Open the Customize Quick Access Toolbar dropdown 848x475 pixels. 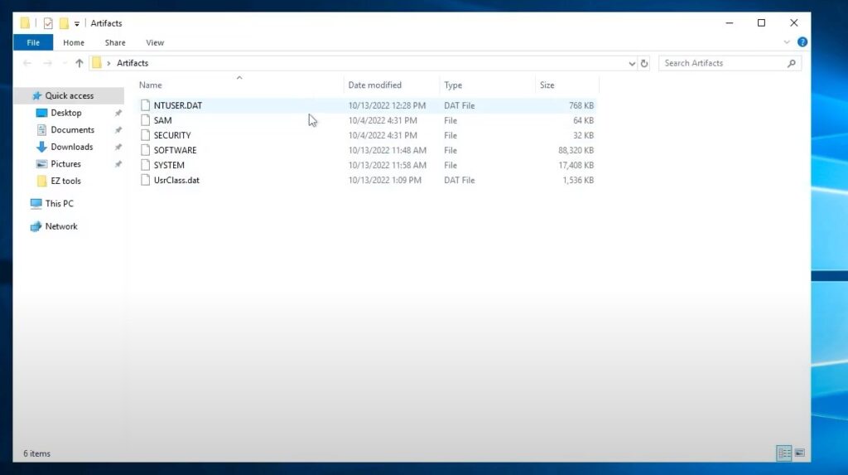(x=77, y=24)
